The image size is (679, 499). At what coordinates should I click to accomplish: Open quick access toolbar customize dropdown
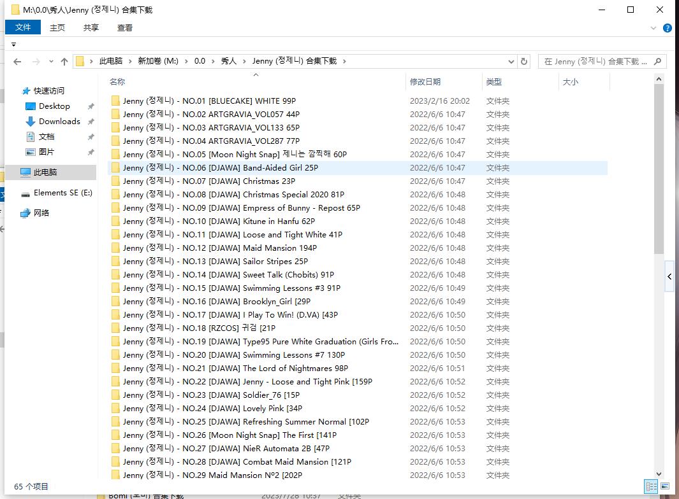13,45
